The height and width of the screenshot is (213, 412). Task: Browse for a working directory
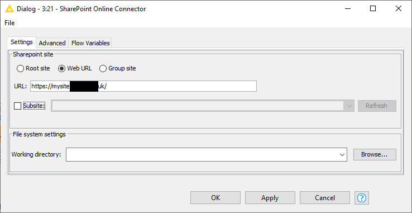point(375,154)
